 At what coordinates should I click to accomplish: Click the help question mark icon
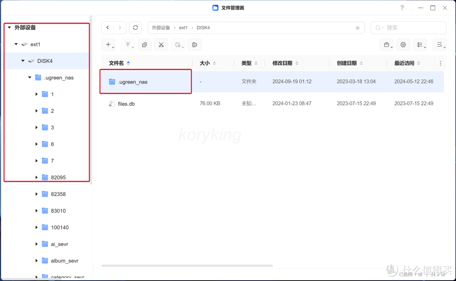point(402,8)
